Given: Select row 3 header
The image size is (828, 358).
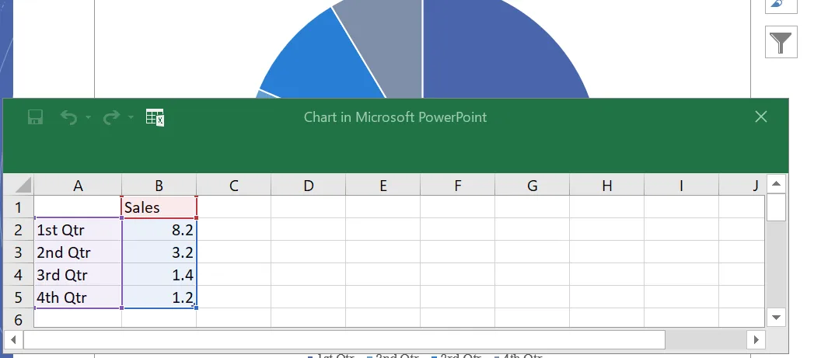Looking at the screenshot, I should click(x=19, y=252).
